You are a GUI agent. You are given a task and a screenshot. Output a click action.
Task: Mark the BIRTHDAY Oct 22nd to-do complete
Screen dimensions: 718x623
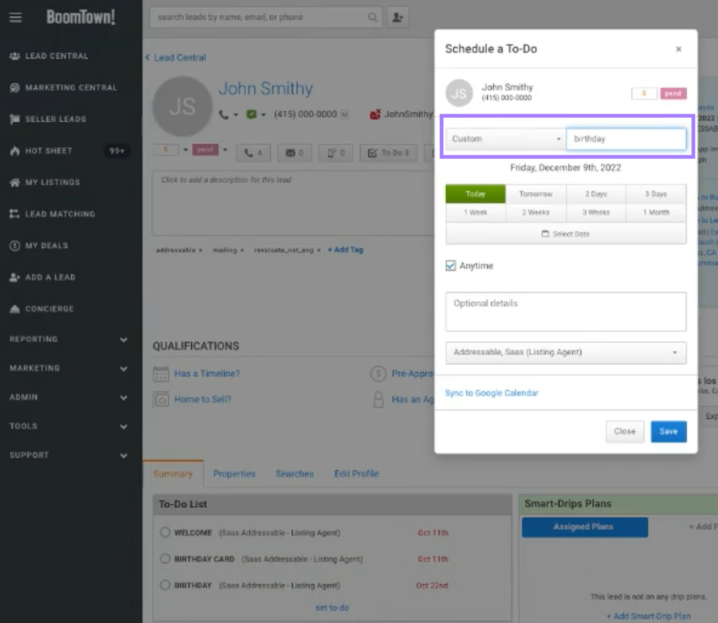[165, 585]
